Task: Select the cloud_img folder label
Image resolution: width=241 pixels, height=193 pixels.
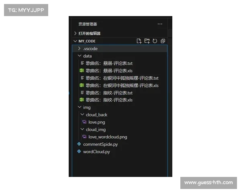Action: tap(96, 129)
